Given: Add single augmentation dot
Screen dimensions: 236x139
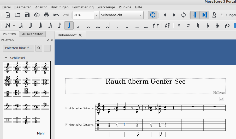Looking at the screenshot, I should pyautogui.click(x=117, y=27).
